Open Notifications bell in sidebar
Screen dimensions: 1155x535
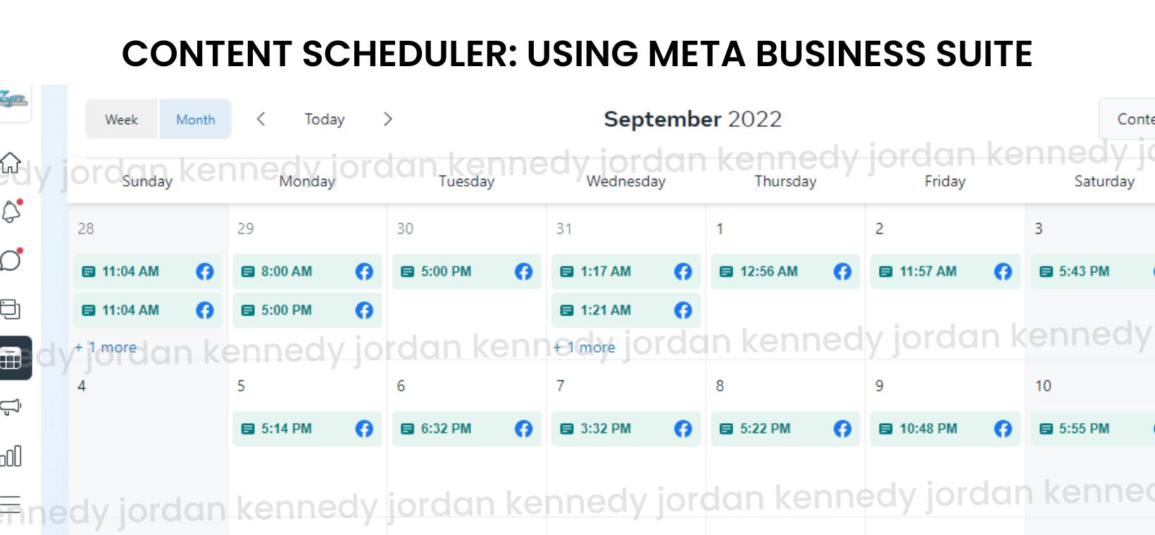pyautogui.click(x=11, y=211)
